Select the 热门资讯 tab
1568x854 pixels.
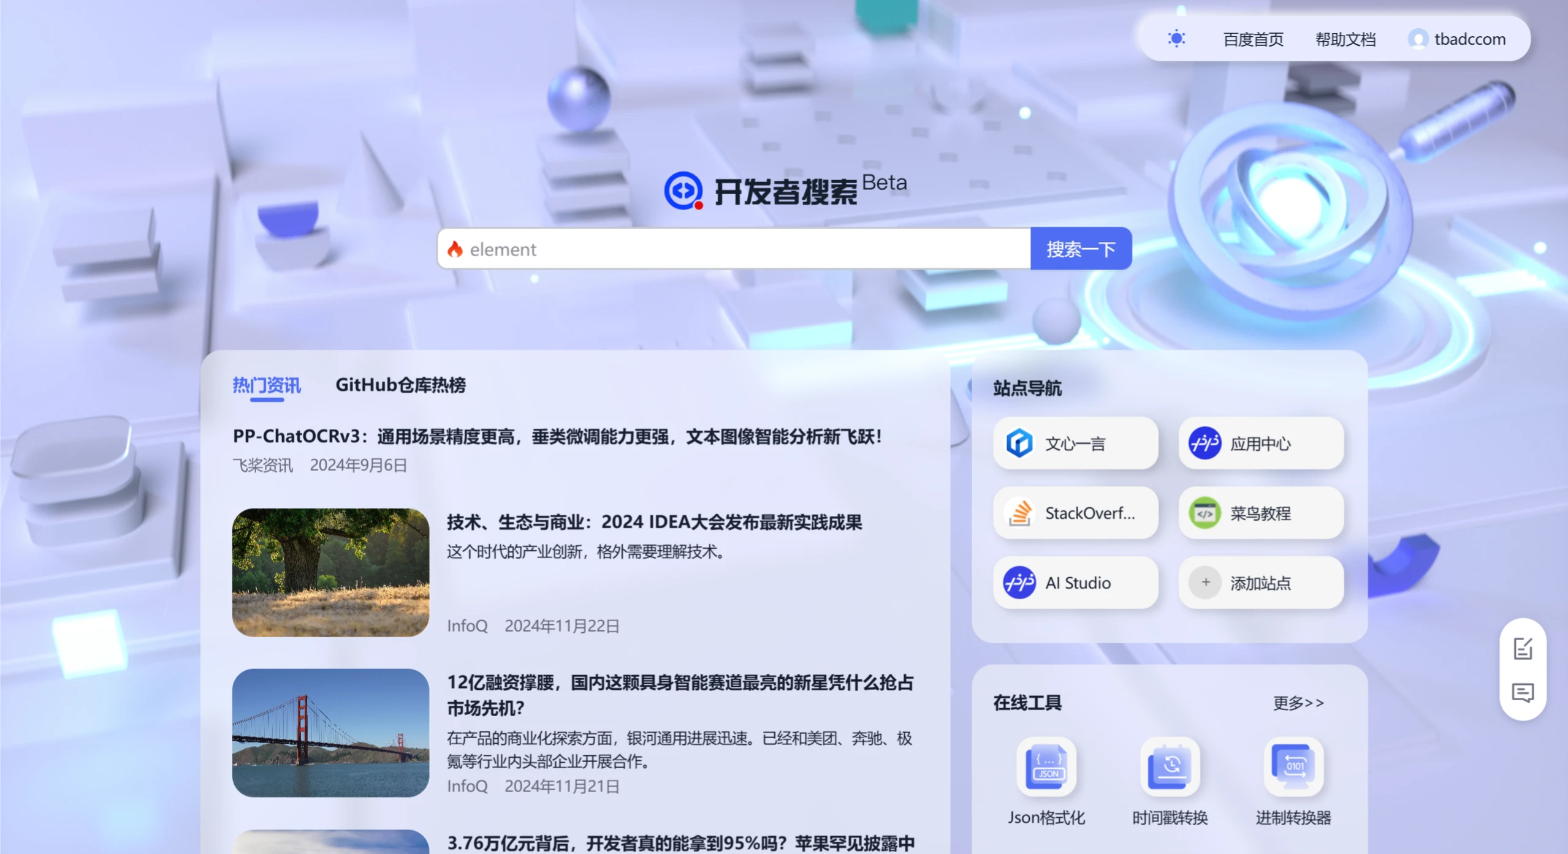(x=266, y=385)
